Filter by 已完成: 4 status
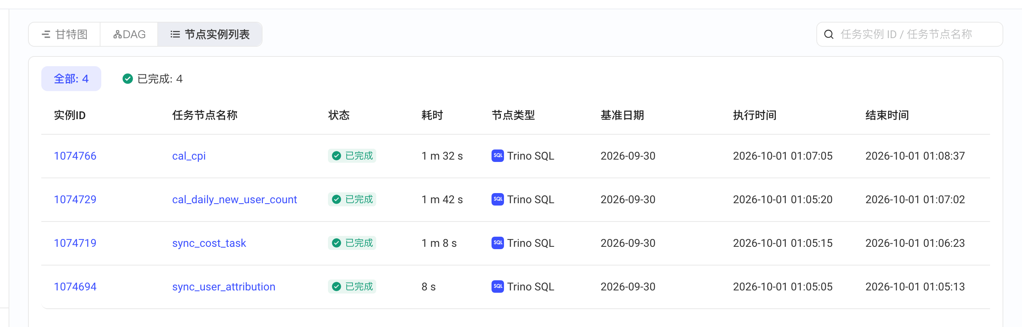Image resolution: width=1022 pixels, height=327 pixels. point(153,79)
